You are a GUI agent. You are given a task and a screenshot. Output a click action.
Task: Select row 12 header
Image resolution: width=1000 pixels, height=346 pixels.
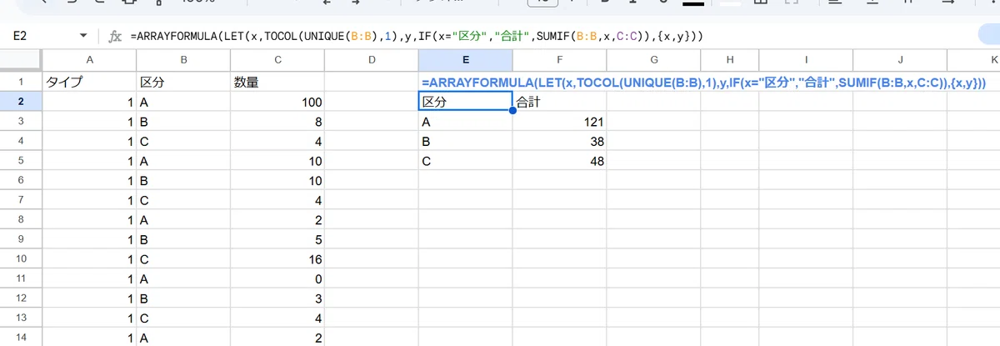click(x=21, y=299)
